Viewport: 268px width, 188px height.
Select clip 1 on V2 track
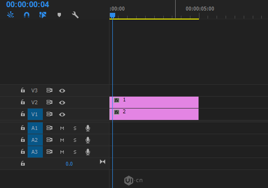click(154, 102)
